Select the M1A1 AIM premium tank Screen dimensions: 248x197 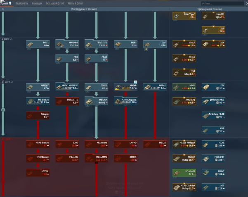184,172
